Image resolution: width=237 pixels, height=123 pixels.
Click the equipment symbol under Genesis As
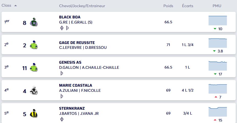click(62, 73)
